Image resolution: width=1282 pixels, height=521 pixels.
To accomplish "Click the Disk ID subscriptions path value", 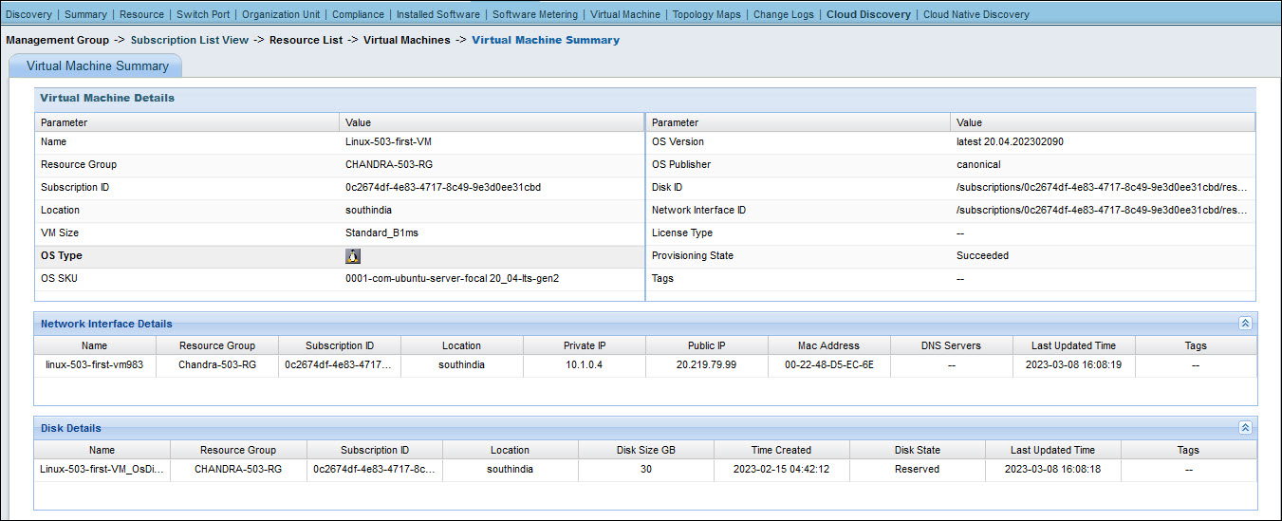I will 1102,188.
